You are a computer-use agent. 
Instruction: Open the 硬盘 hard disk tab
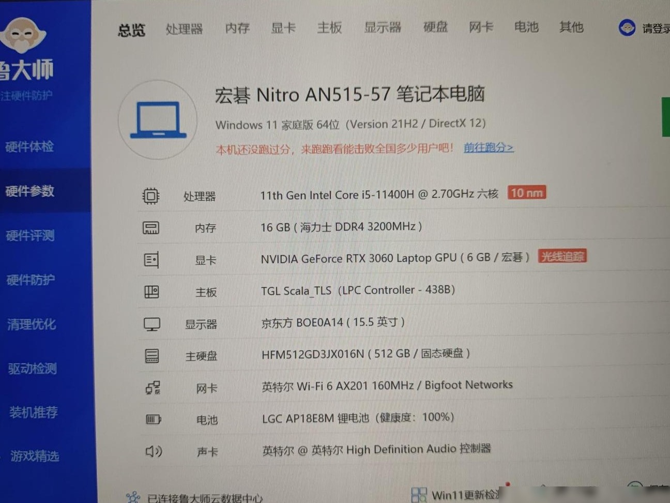(435, 26)
